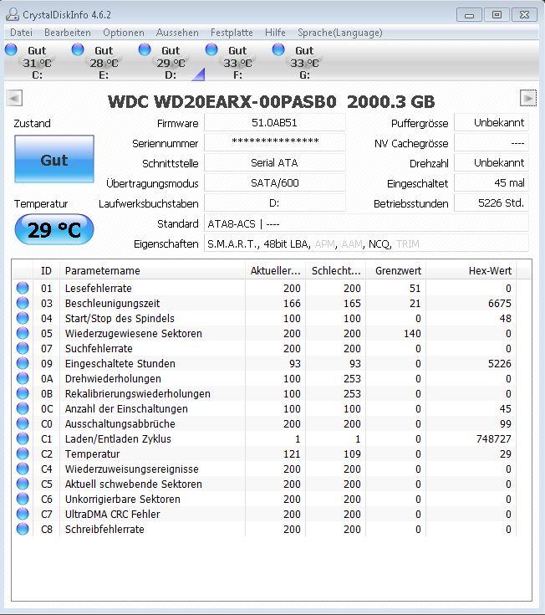Click status orb for UltraDMA CRC Fehler
The height and width of the screenshot is (615, 545).
(23, 514)
